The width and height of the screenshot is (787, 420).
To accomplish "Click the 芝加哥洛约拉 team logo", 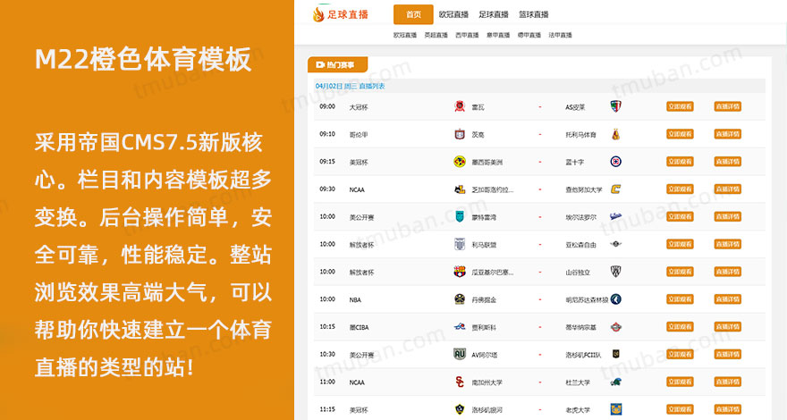I will pyautogui.click(x=460, y=189).
